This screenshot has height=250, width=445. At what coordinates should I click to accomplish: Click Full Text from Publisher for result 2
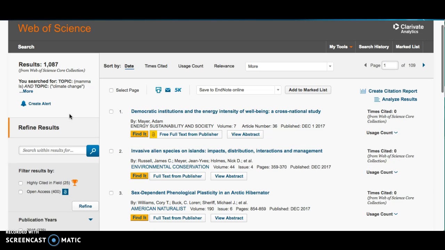click(x=177, y=176)
